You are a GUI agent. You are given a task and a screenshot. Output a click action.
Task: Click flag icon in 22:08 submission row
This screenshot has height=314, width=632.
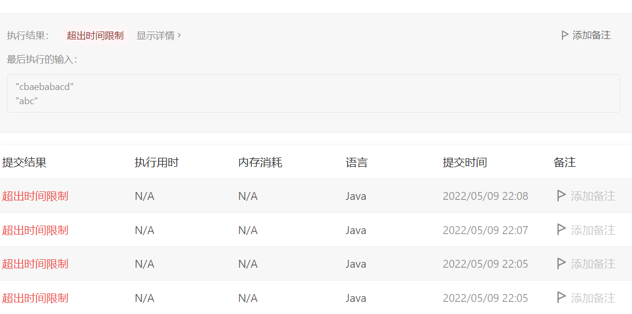561,196
